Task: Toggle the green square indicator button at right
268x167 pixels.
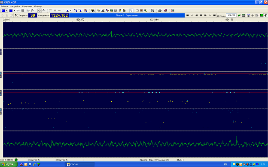Action: [261, 15]
